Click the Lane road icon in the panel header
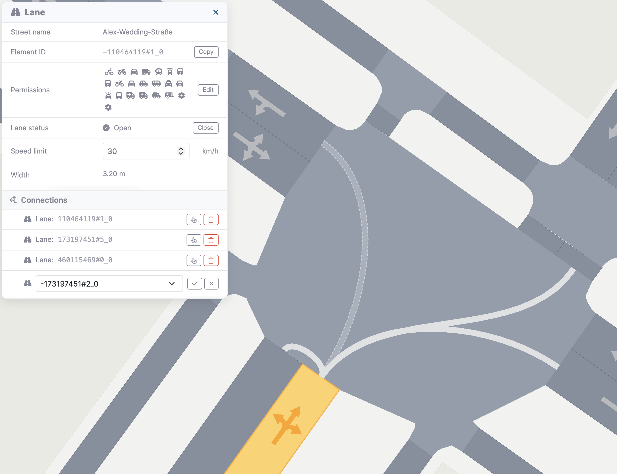 pos(16,12)
